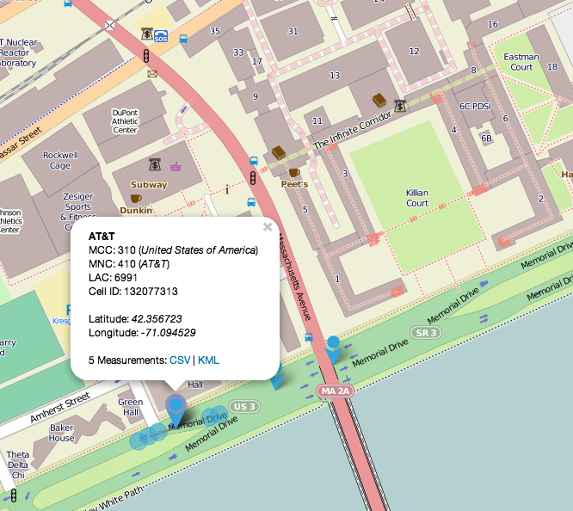Click the traffic light on Vassar Street crossing
The image size is (573, 511).
coord(146,56)
